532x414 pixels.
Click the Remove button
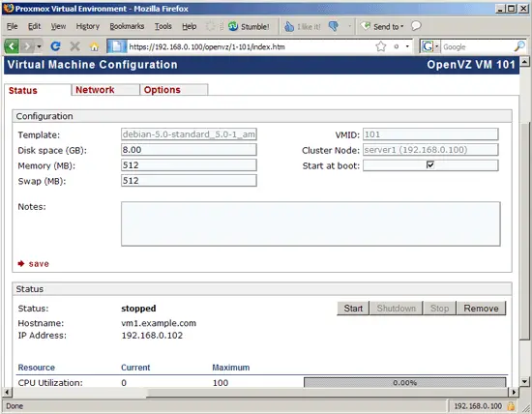[x=481, y=309]
